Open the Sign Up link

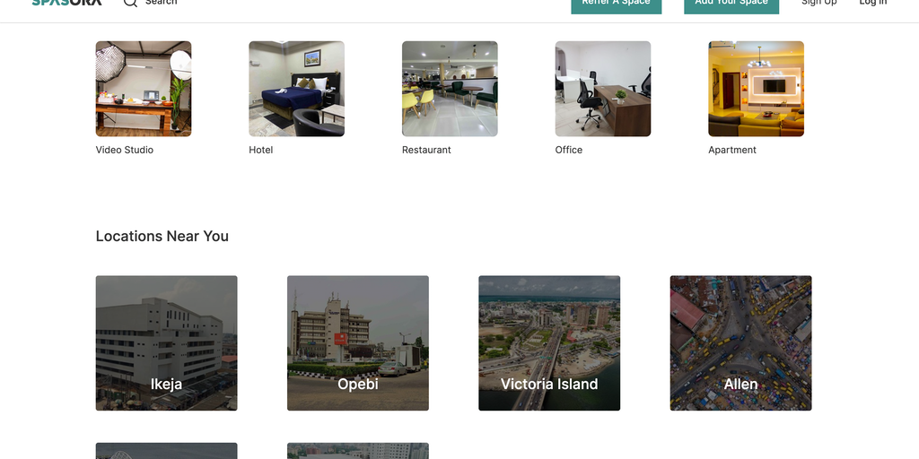[x=818, y=3]
